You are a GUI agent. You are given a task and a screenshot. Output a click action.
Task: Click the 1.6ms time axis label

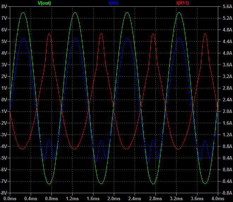tap(93, 198)
